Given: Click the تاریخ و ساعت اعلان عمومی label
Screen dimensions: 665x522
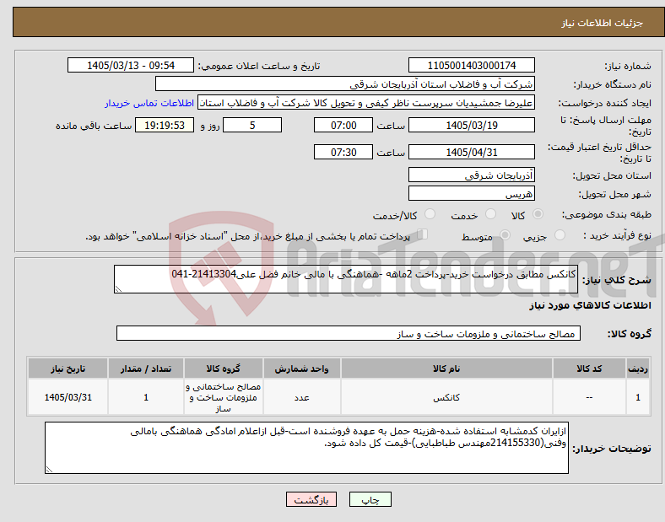Looking at the screenshot, I should point(259,66).
